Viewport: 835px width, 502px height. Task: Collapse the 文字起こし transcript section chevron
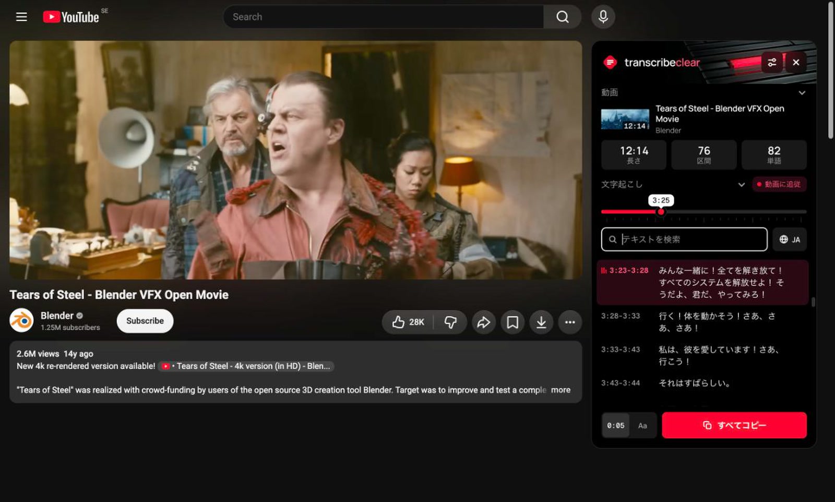(x=741, y=184)
